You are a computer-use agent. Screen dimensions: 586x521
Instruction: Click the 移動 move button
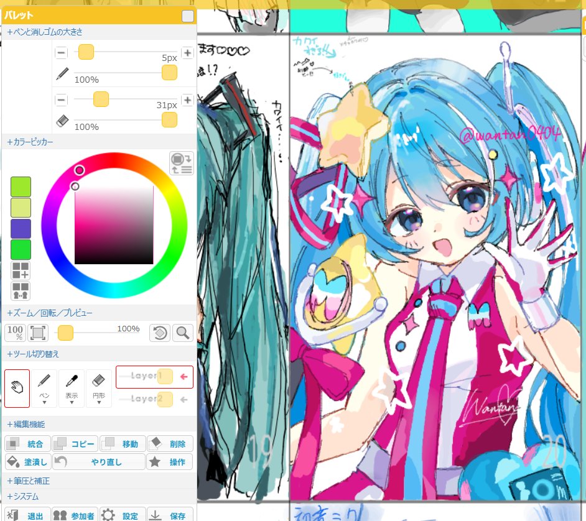point(123,444)
